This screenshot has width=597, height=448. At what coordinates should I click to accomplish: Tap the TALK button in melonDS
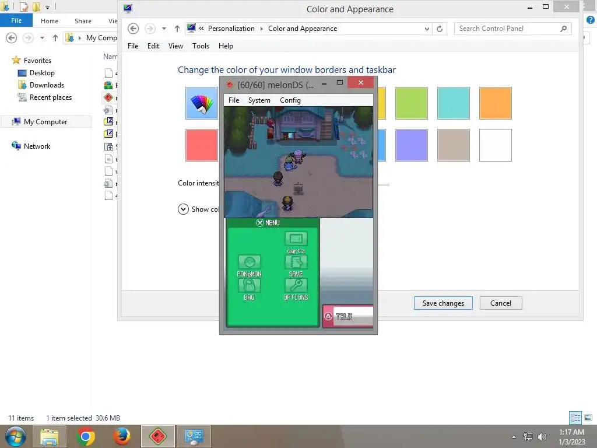coord(348,316)
